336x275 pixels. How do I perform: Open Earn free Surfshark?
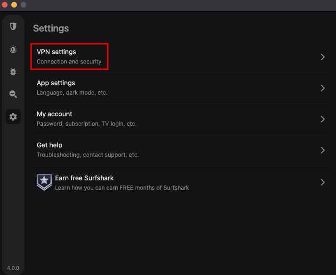point(181,182)
